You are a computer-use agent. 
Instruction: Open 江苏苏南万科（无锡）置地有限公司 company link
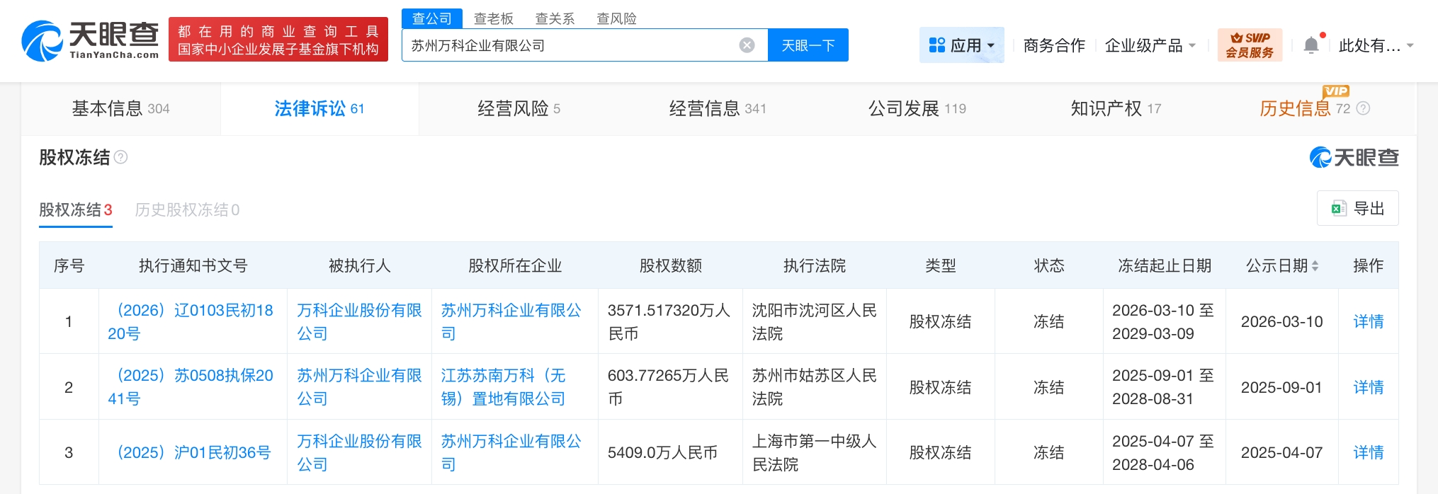point(503,387)
